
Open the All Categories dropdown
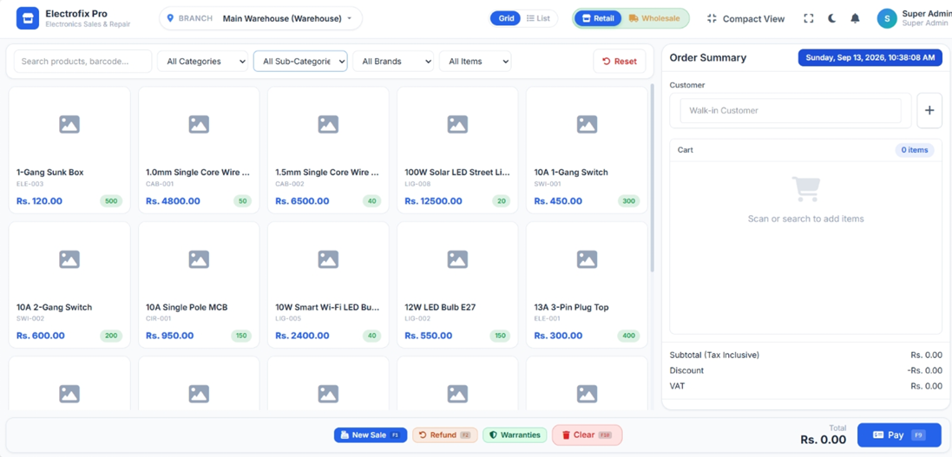[202, 62]
